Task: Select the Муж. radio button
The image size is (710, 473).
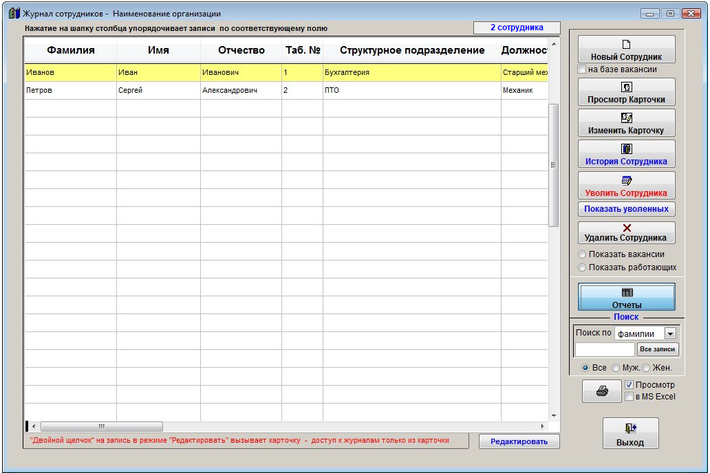Action: pyautogui.click(x=615, y=368)
